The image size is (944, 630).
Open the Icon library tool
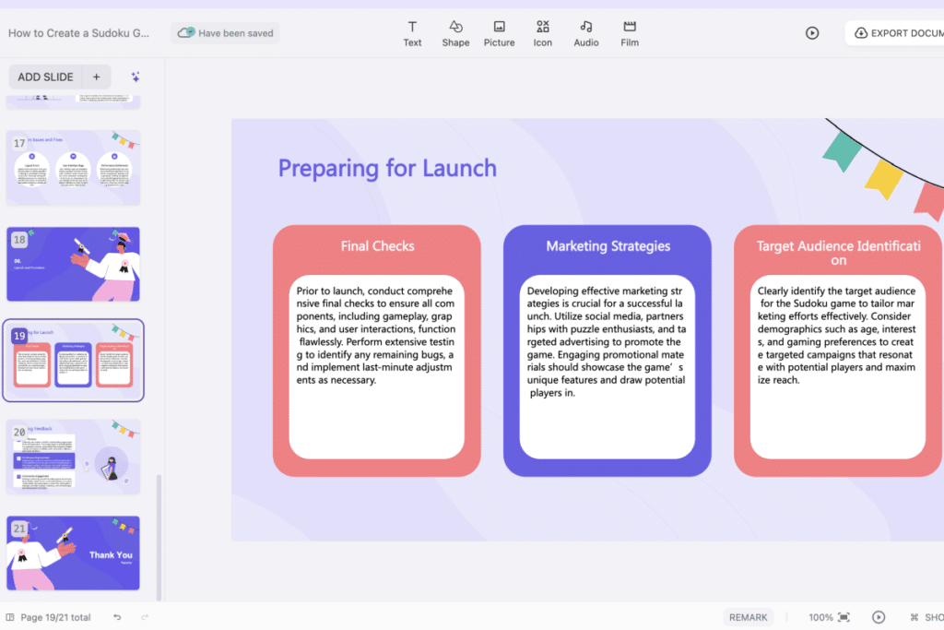542,33
